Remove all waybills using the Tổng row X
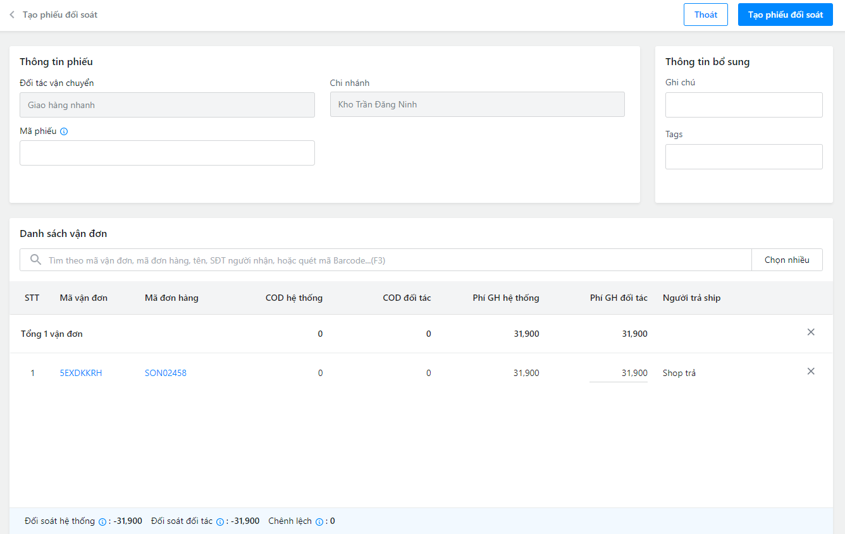845x534 pixels. tap(811, 332)
